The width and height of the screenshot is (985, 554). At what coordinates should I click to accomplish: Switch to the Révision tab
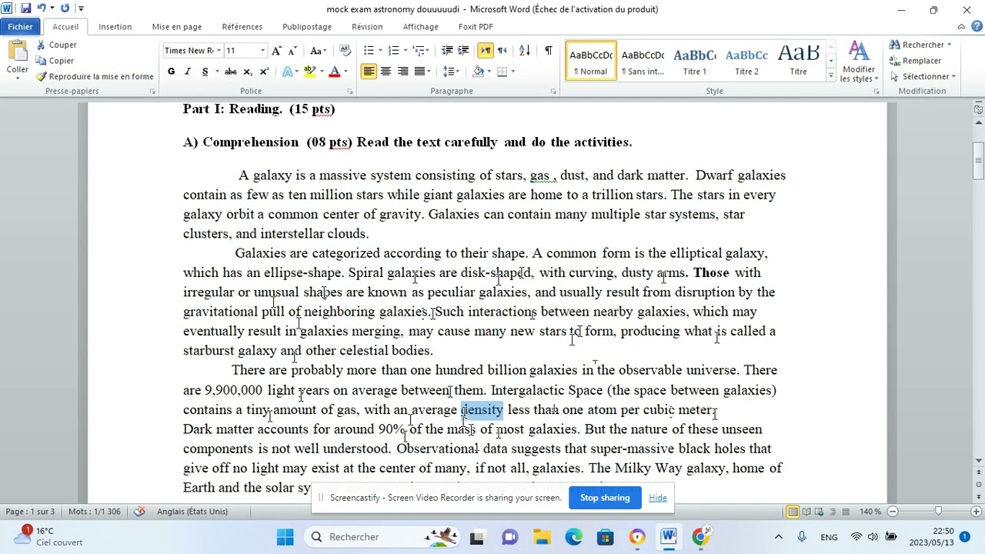(x=367, y=27)
